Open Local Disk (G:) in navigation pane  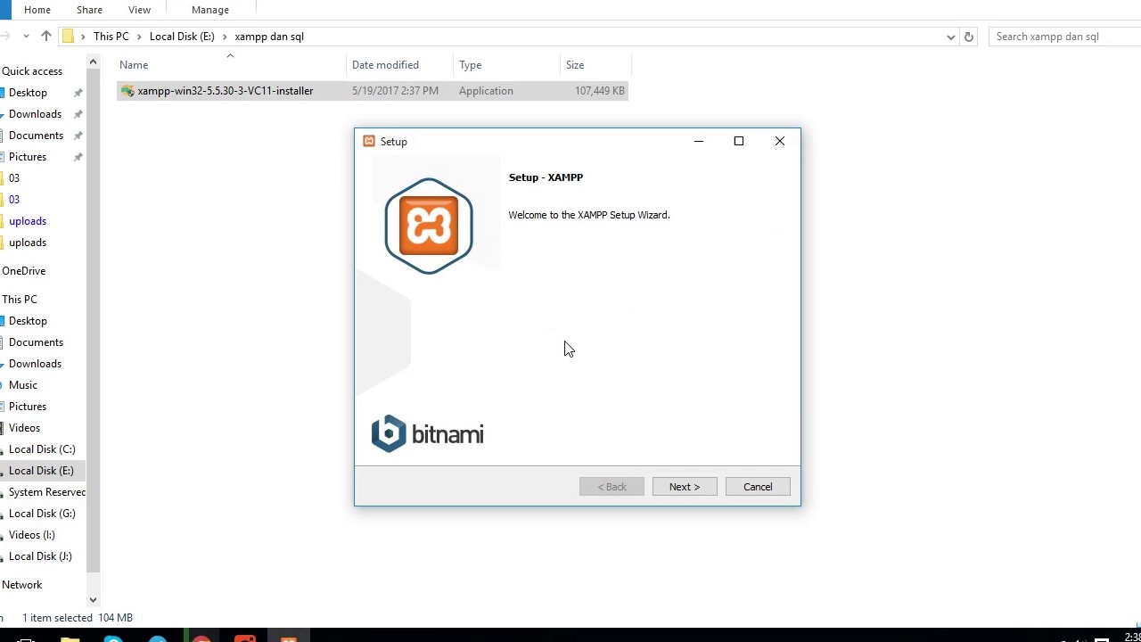click(x=42, y=514)
